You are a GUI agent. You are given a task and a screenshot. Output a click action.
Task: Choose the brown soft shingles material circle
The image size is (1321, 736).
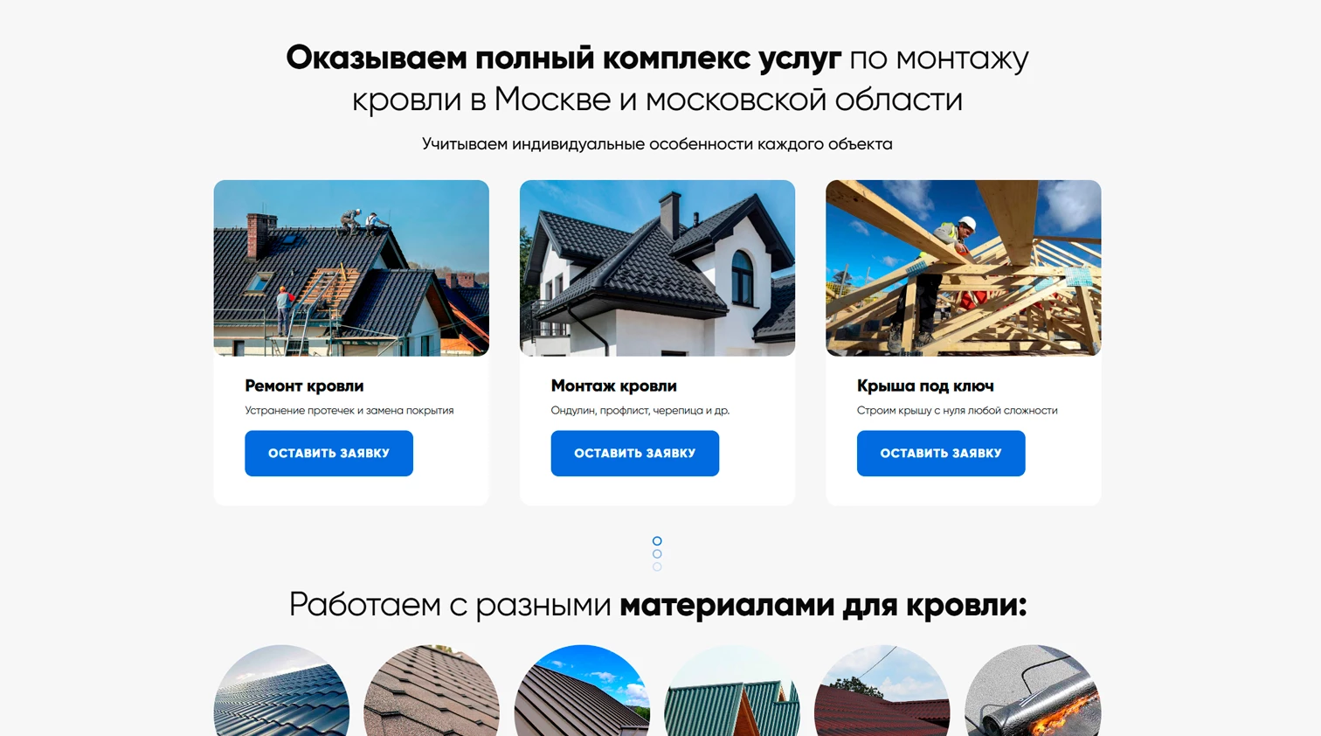point(432,691)
